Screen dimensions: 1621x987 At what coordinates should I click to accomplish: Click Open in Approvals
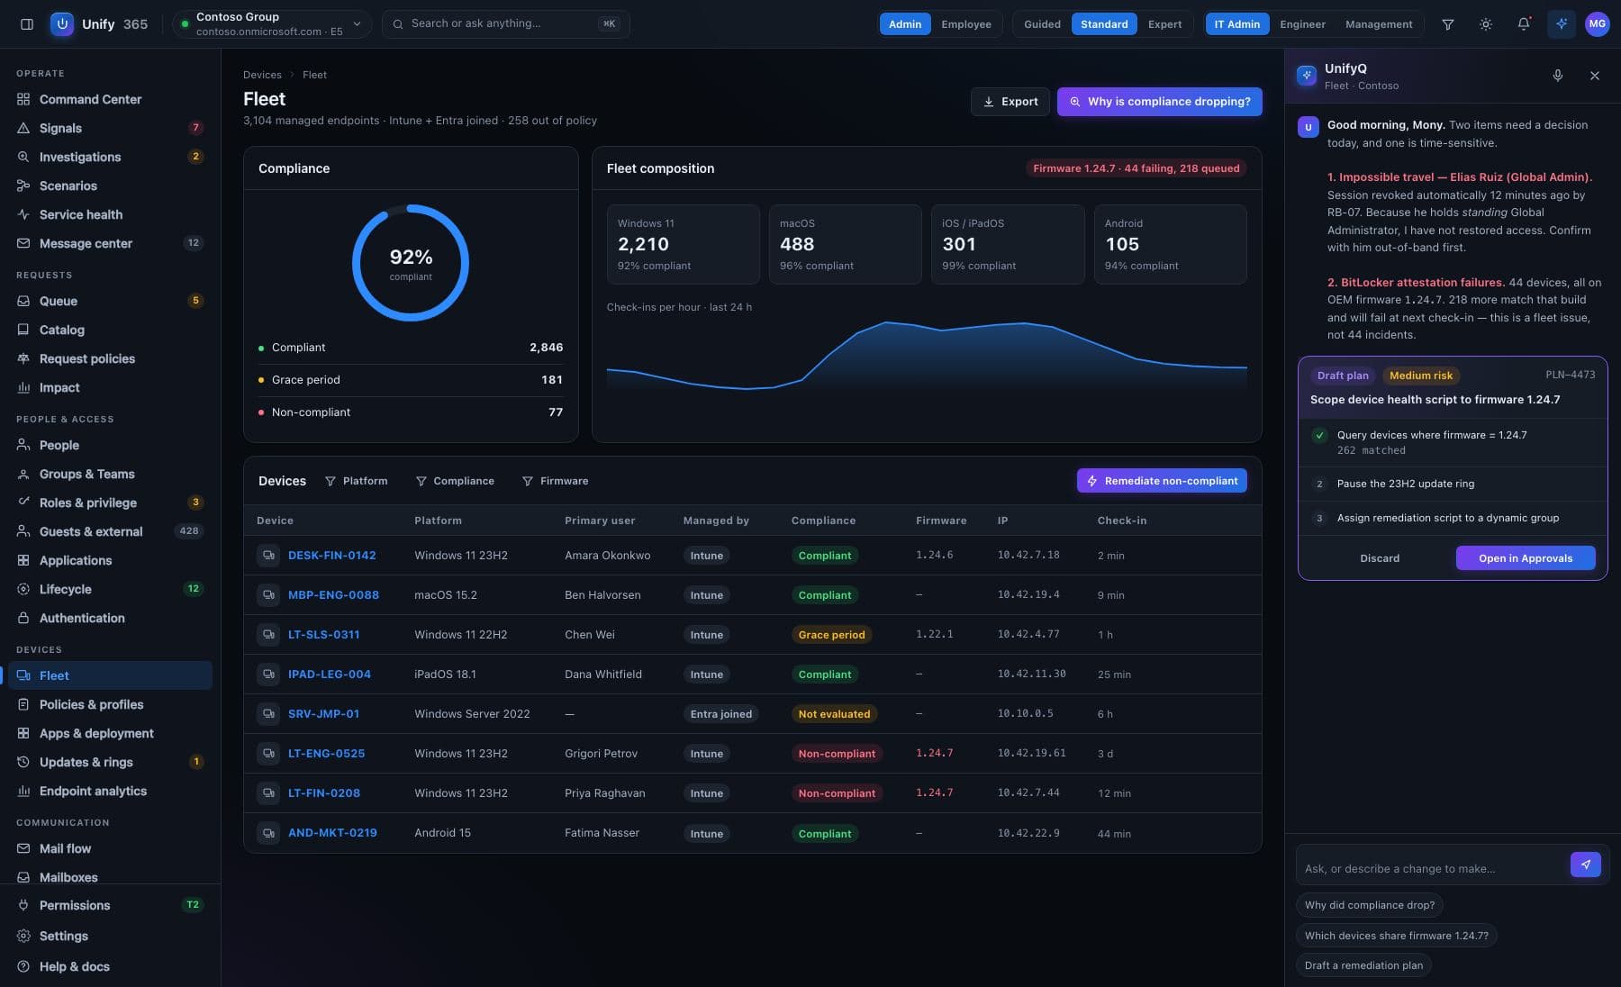tap(1526, 558)
